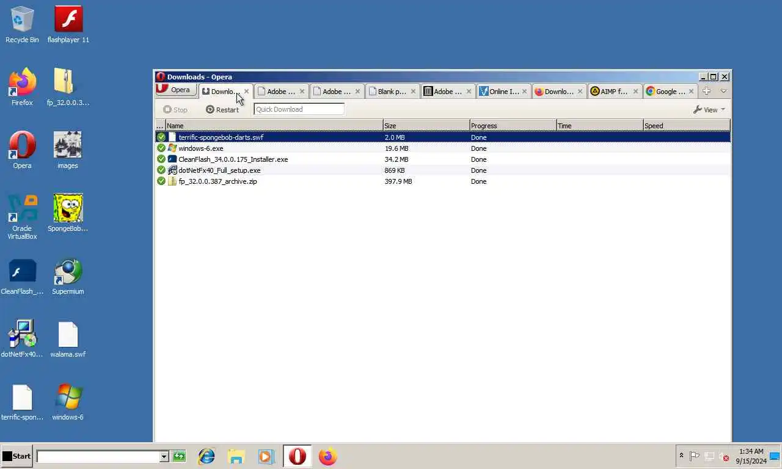Close the Online I... tab
Image resolution: width=782 pixels, height=469 pixels.
[524, 92]
